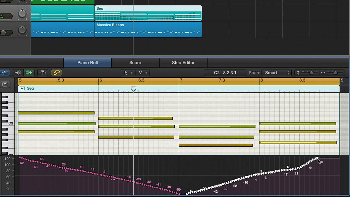The width and height of the screenshot is (350, 197).
Task: Open the Command-click tool V dropdown
Action: coord(146,73)
